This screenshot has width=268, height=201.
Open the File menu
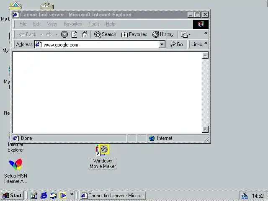click(23, 24)
